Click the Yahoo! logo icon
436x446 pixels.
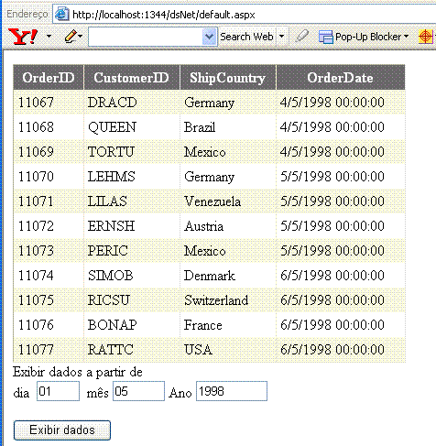coord(23,37)
